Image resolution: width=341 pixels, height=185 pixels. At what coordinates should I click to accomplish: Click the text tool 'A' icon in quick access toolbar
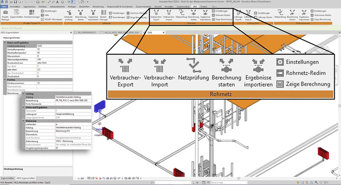(57, 2)
